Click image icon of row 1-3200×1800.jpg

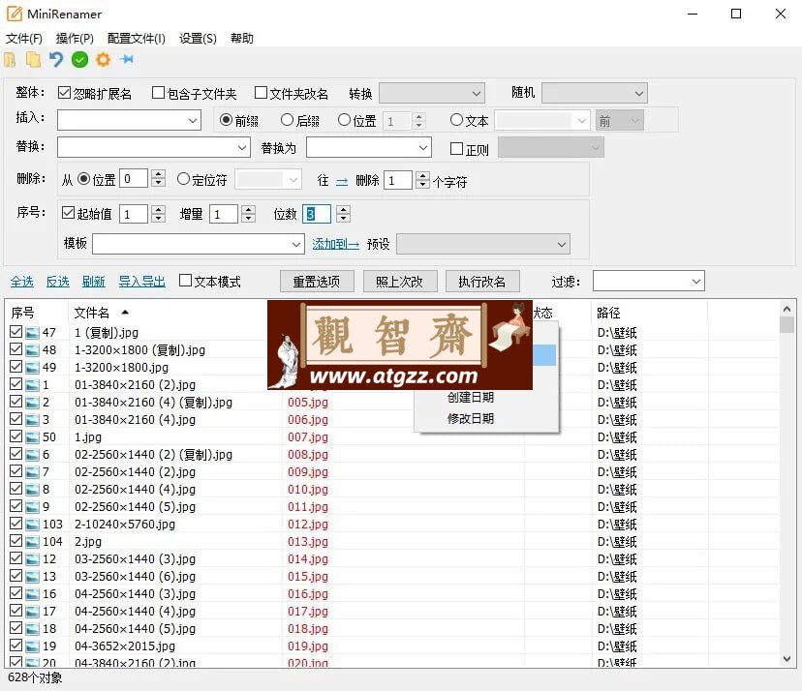32,368
